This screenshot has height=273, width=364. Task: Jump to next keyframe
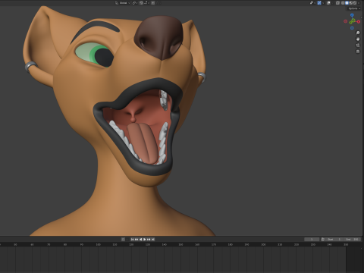click(149, 239)
